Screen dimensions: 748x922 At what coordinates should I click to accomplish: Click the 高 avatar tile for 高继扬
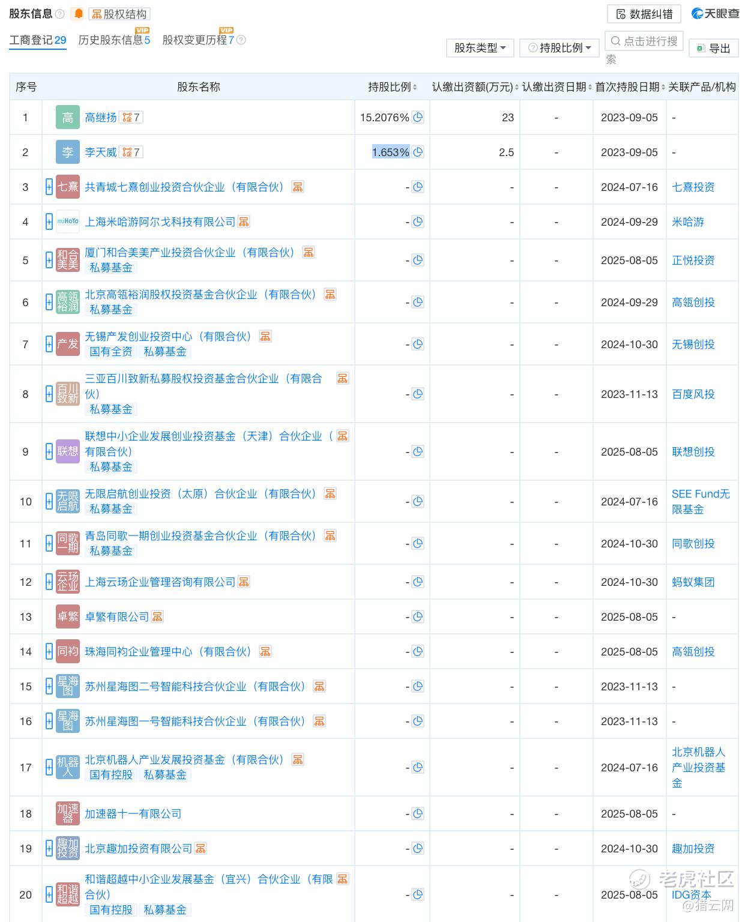(68, 118)
